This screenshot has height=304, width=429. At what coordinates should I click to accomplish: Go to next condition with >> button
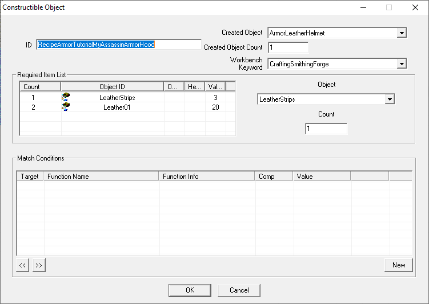(x=39, y=265)
